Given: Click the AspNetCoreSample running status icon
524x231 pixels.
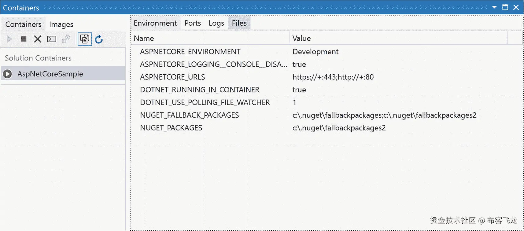Looking at the screenshot, I should pyautogui.click(x=7, y=74).
